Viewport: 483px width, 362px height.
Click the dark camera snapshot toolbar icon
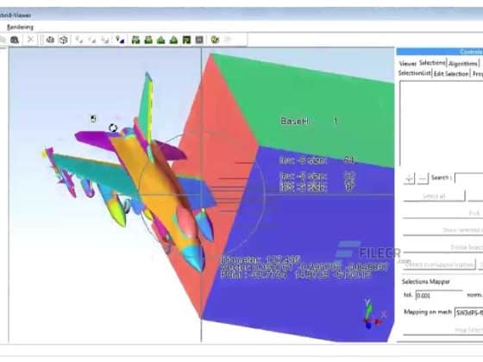tap(15, 40)
